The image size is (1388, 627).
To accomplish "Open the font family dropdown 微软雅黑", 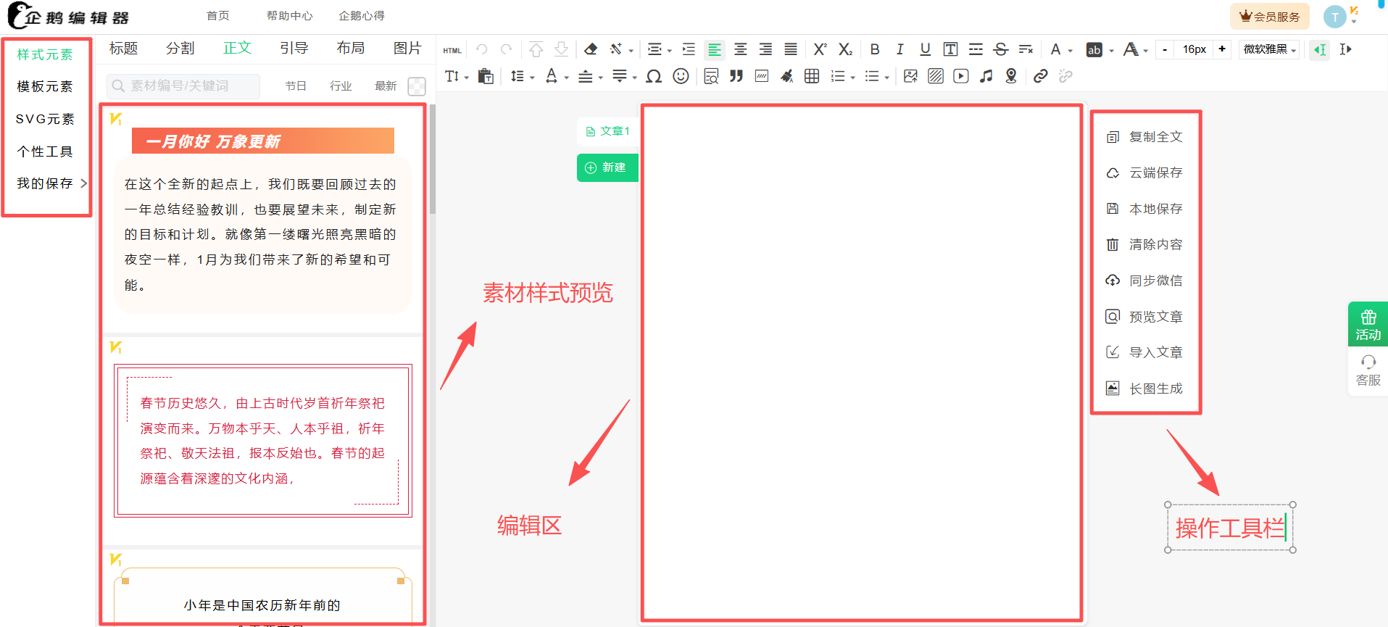I will 1270,49.
